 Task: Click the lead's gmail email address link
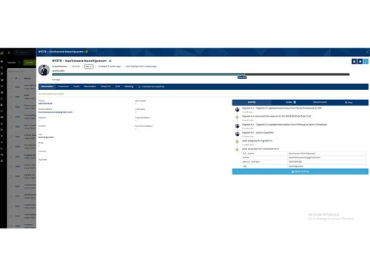tap(55, 112)
